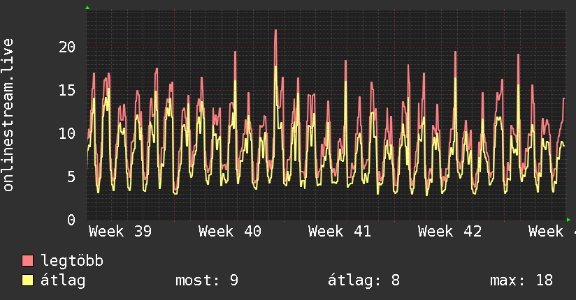Click the legtöbb legend label
Viewport: 576px width, 300px height.
click(72, 260)
